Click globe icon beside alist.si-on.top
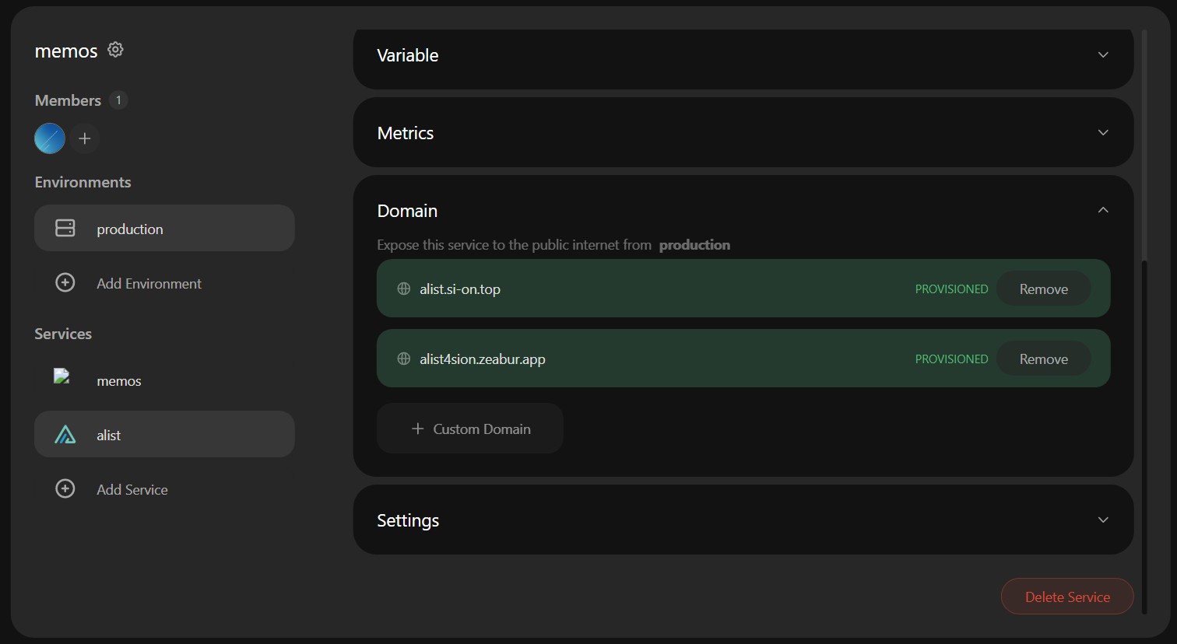The image size is (1177, 644). click(x=404, y=289)
